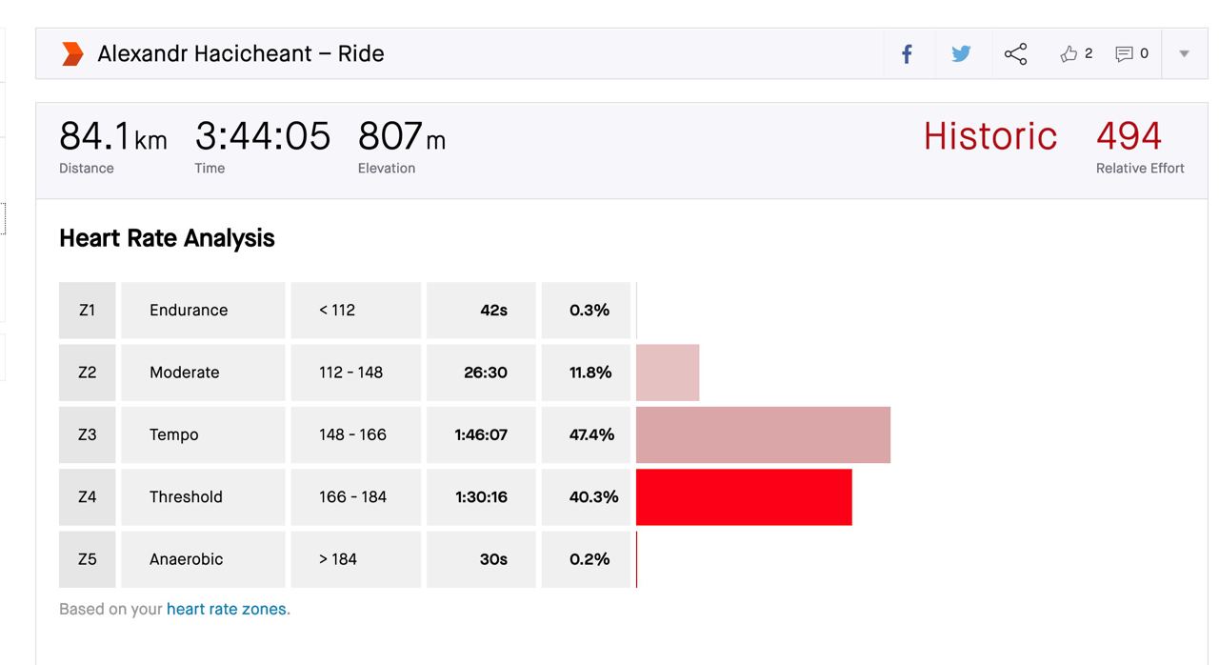Click the Strava orange chevron logo

72,54
